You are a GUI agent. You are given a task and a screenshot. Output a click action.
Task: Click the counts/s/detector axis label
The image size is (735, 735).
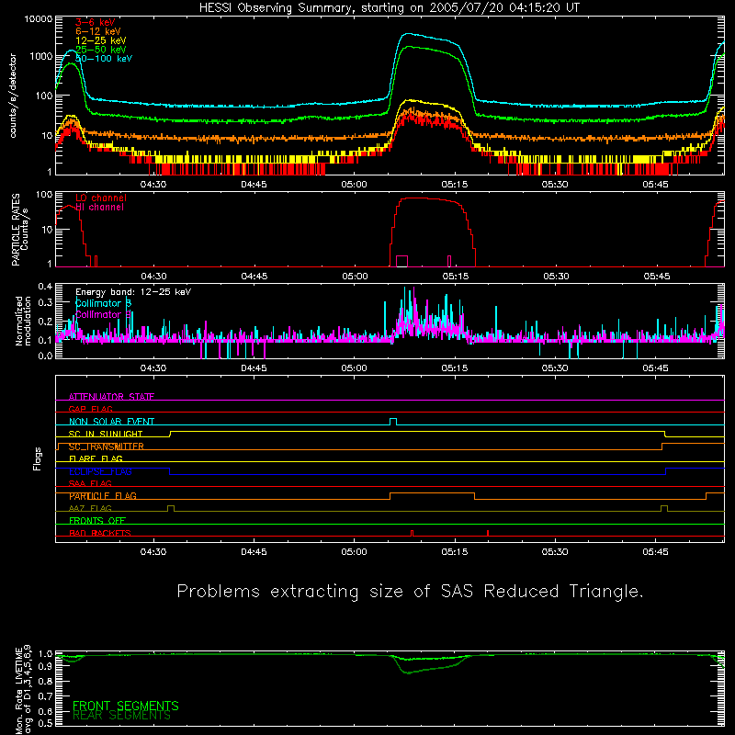tap(13, 96)
